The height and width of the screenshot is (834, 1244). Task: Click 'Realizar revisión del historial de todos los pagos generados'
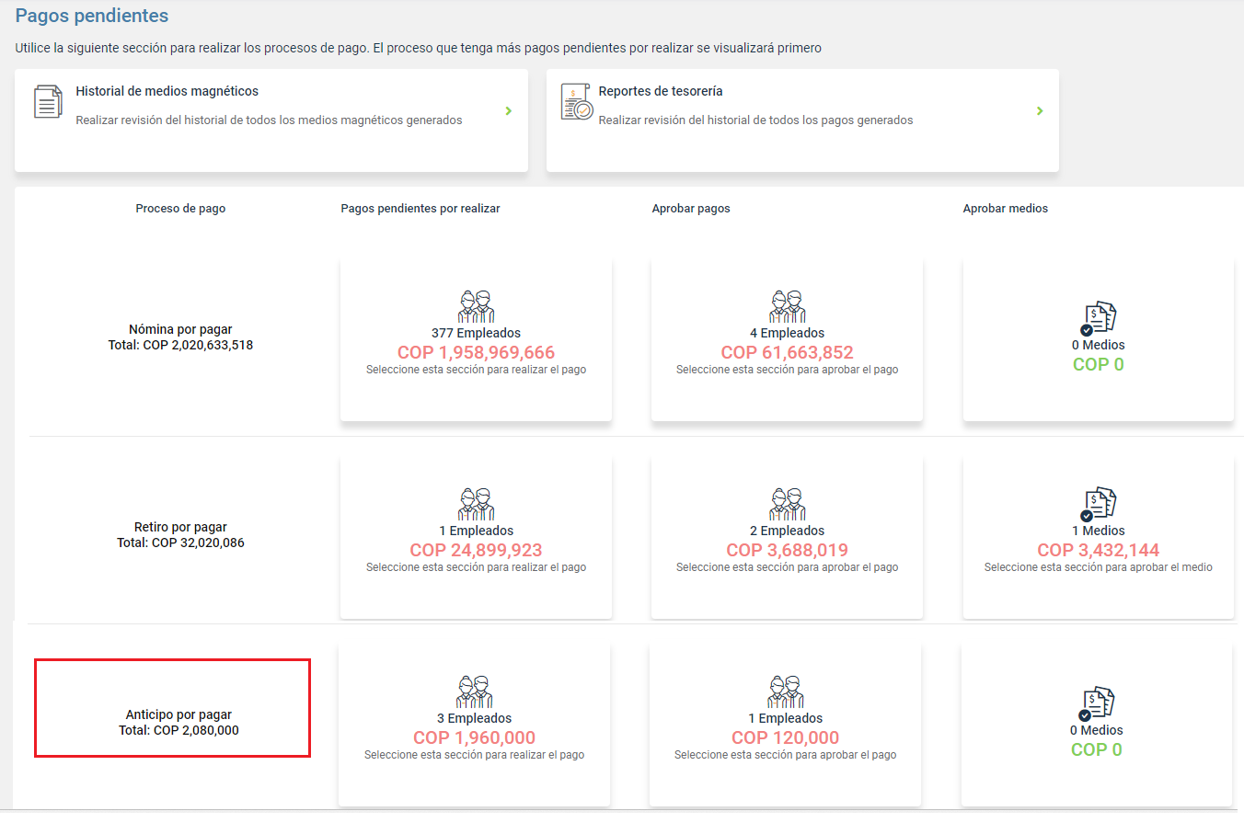[x=755, y=120]
